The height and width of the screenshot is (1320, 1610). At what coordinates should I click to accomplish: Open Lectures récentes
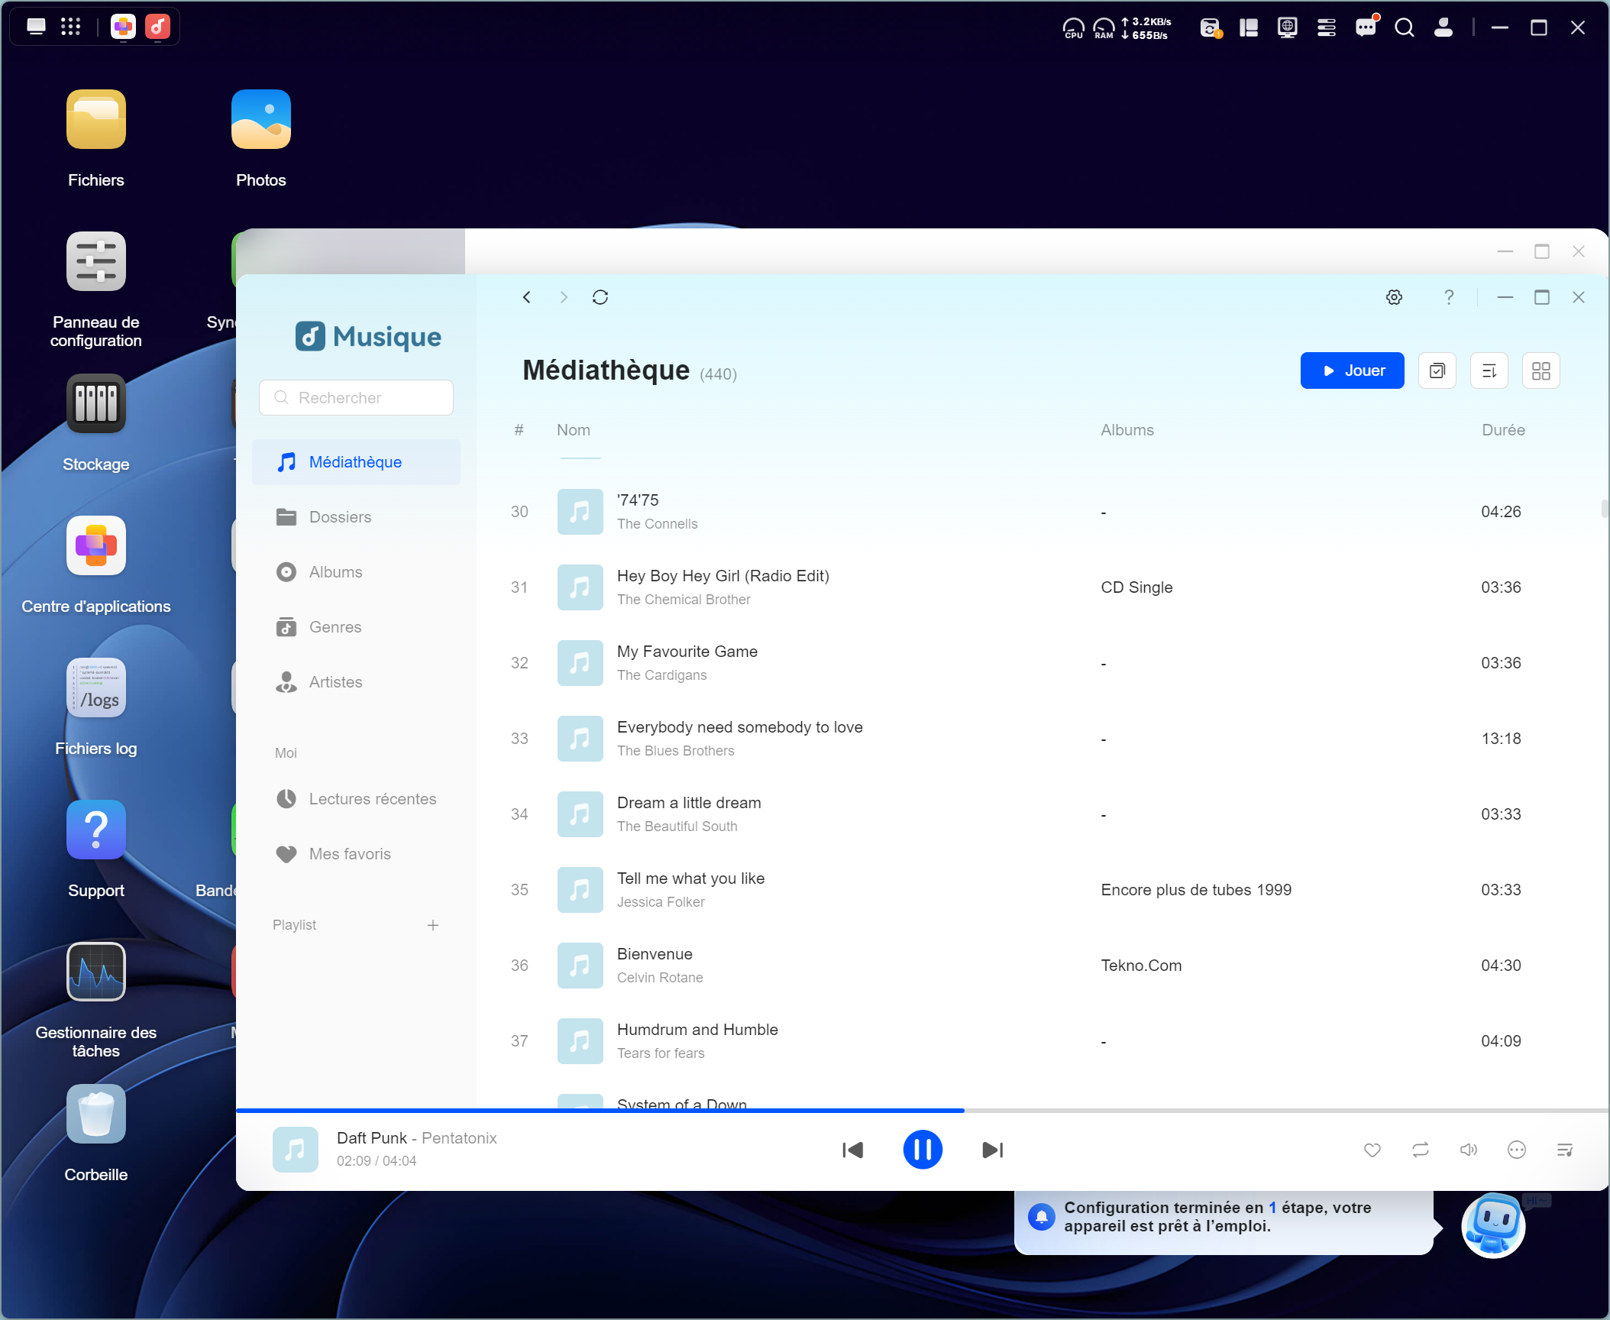point(357,799)
